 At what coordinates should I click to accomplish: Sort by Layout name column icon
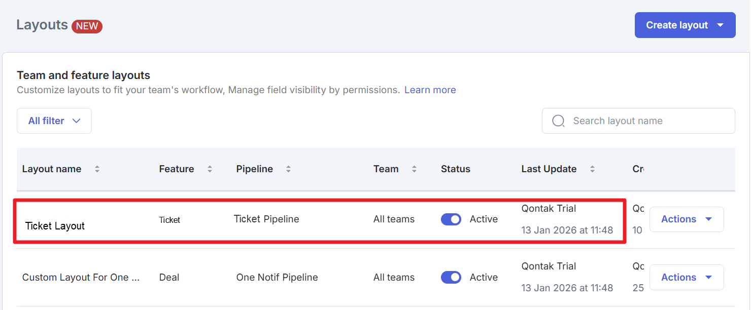97,169
